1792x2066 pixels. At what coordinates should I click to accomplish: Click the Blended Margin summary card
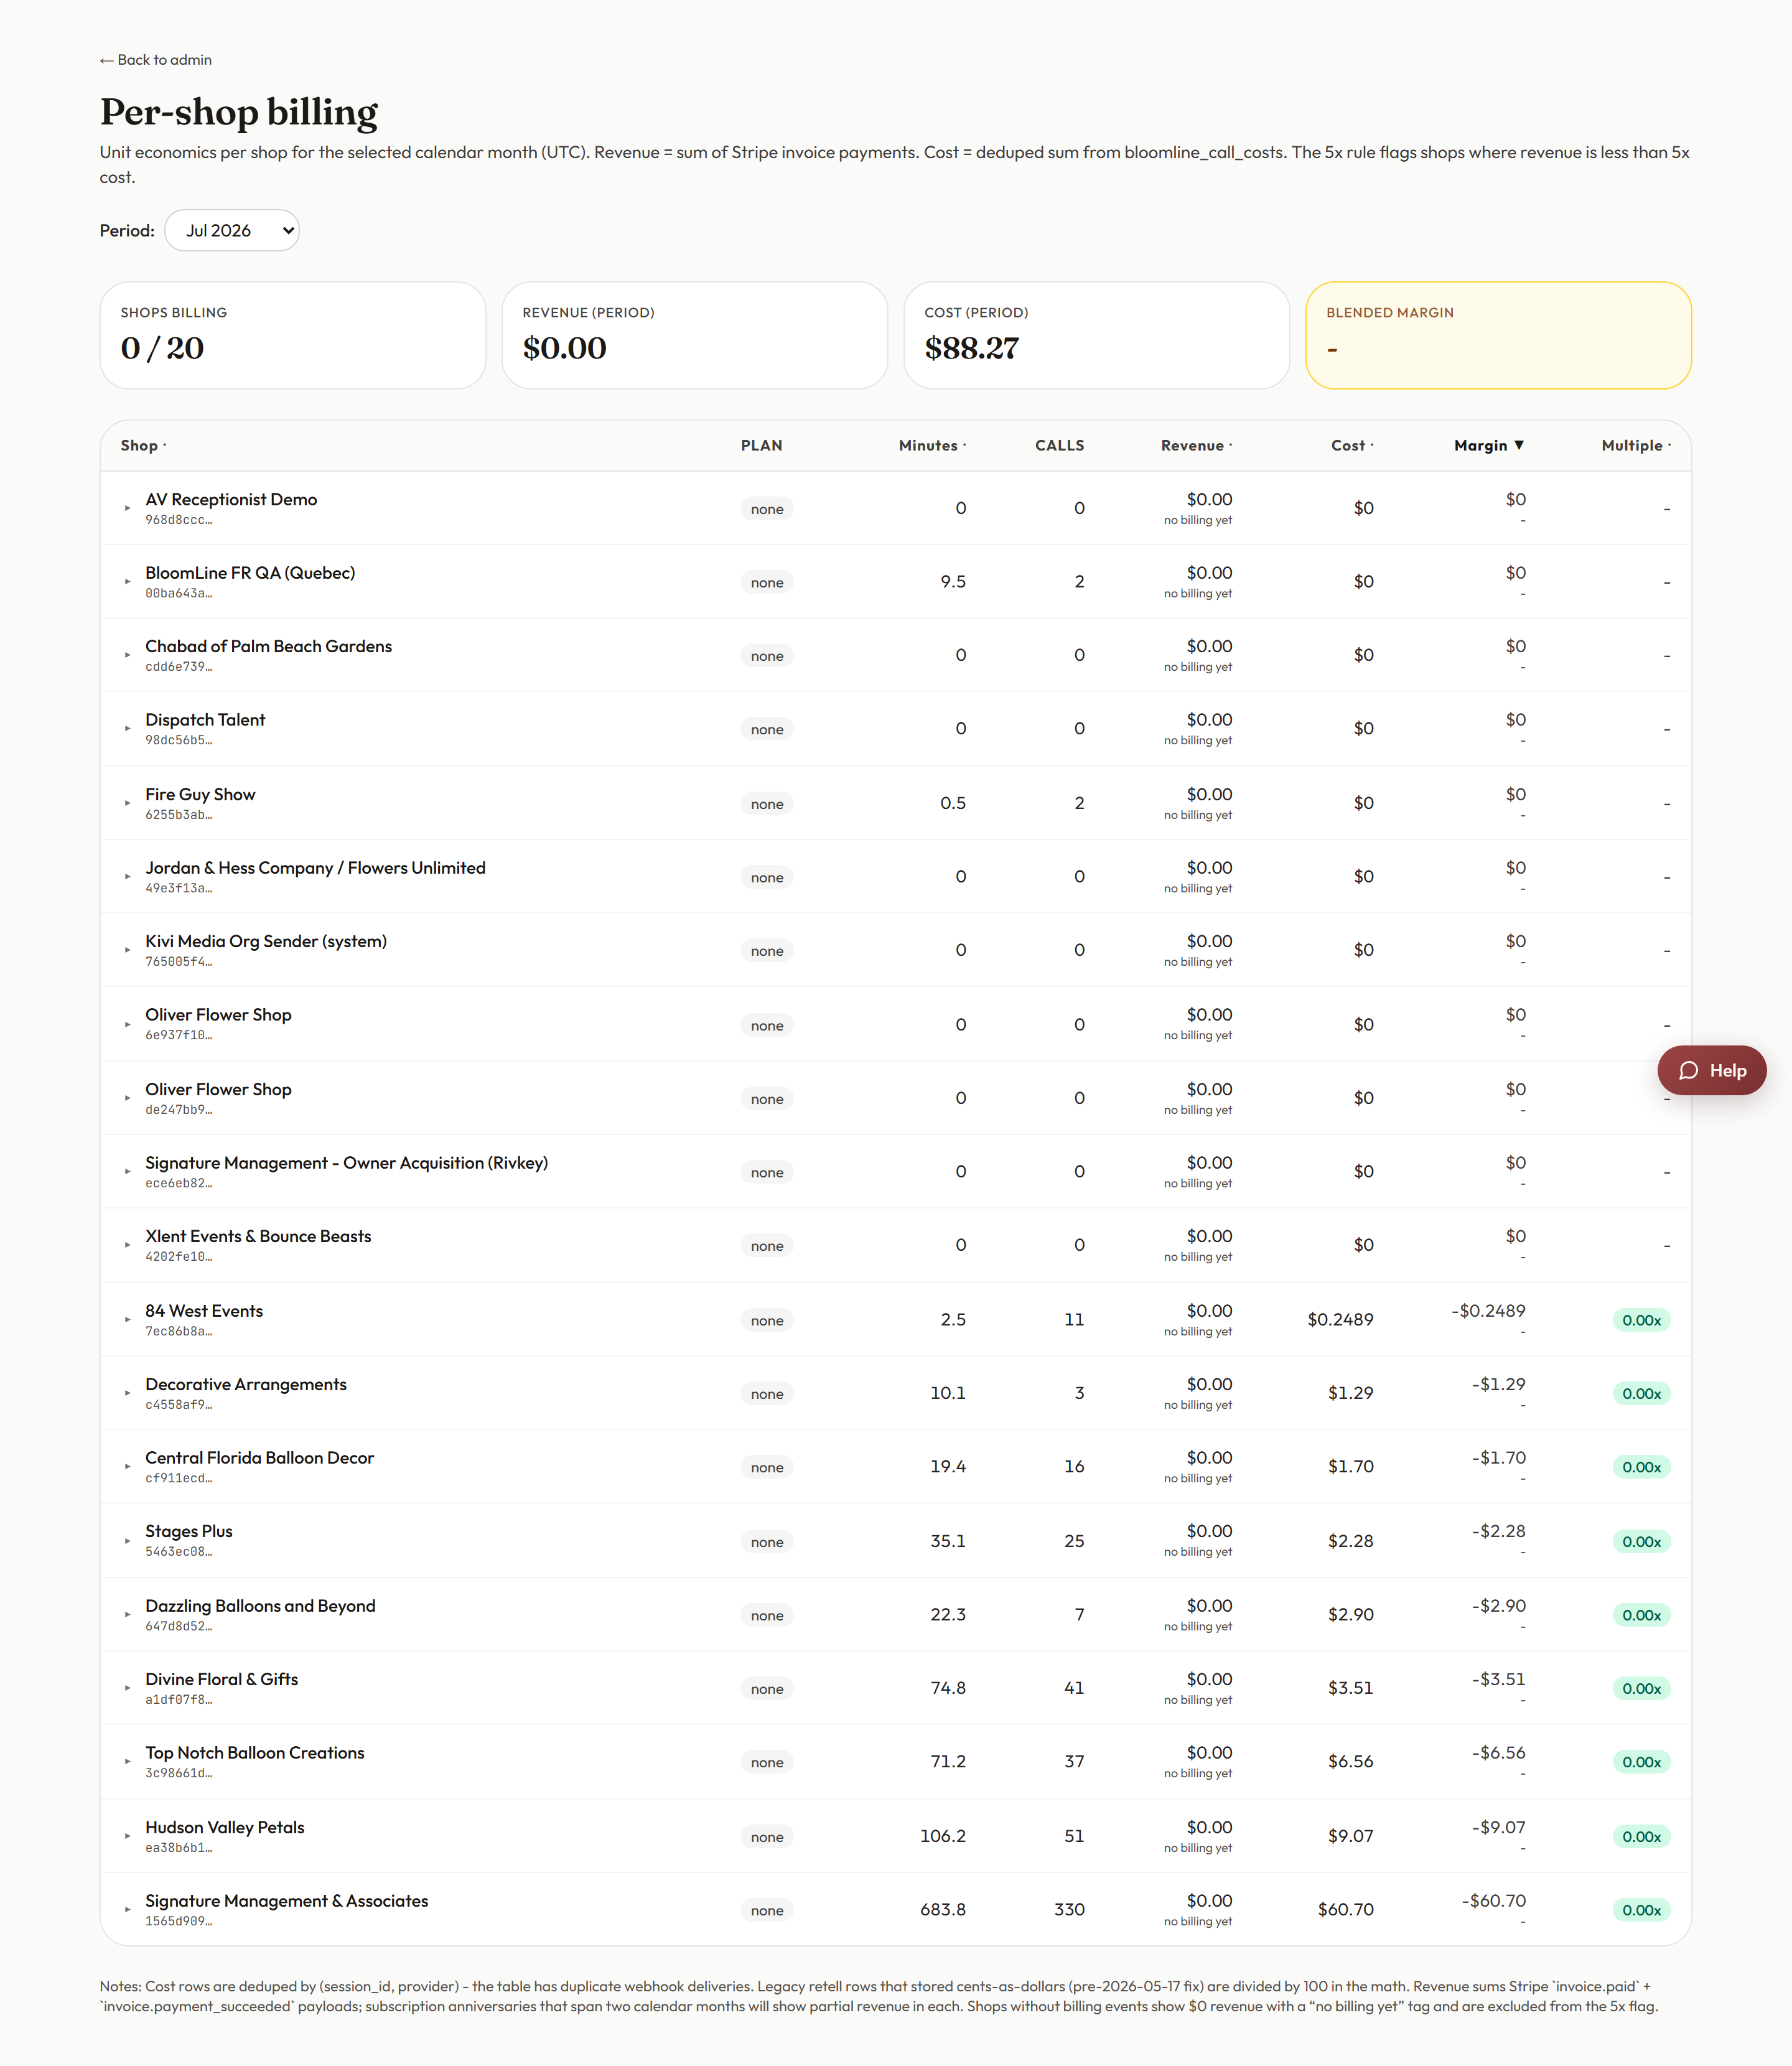point(1498,335)
